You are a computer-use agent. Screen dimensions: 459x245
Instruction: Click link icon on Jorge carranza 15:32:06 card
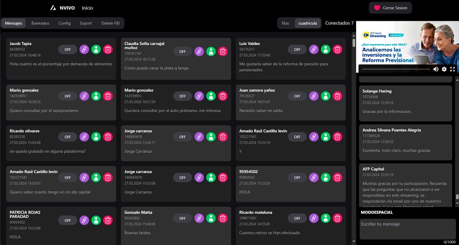click(199, 177)
